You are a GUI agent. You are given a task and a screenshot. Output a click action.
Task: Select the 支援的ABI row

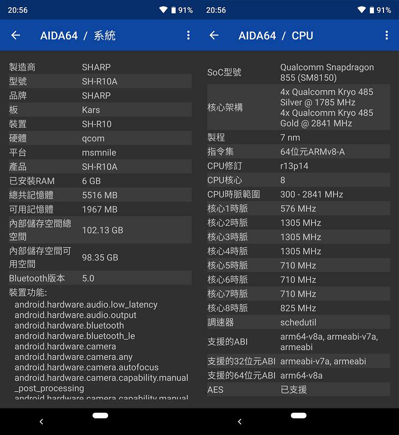click(299, 341)
